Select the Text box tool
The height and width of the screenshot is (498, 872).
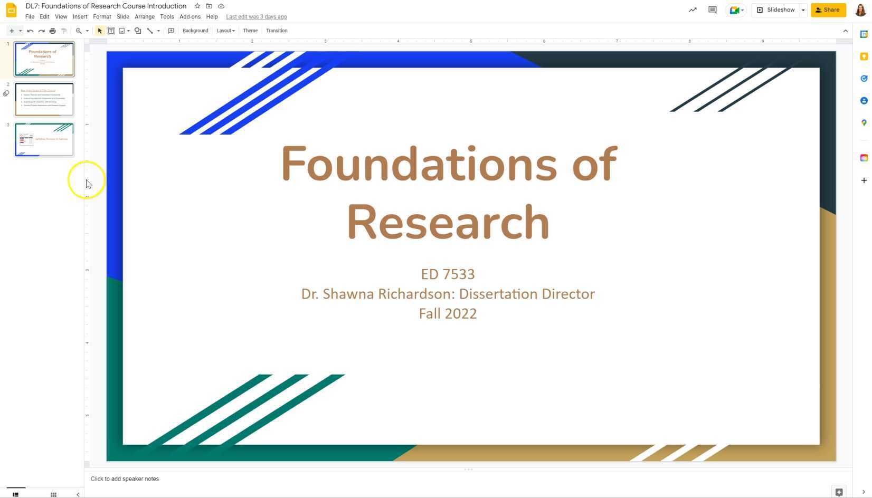tap(111, 31)
